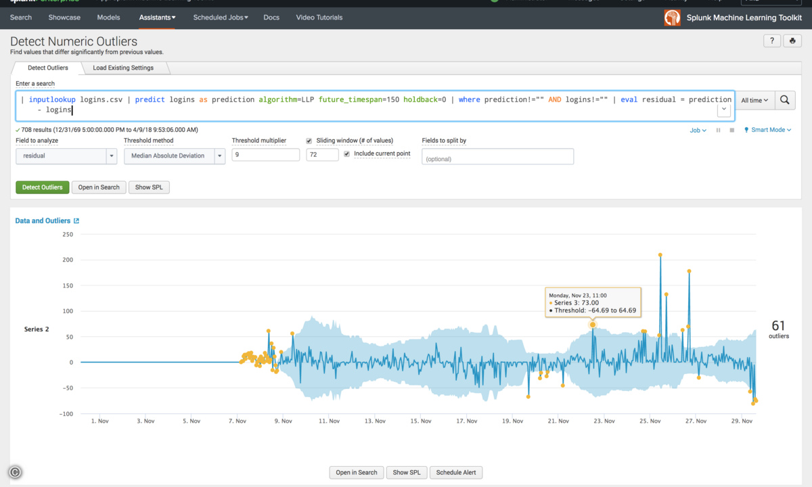
Task: Open the Docs nav item
Action: click(271, 18)
